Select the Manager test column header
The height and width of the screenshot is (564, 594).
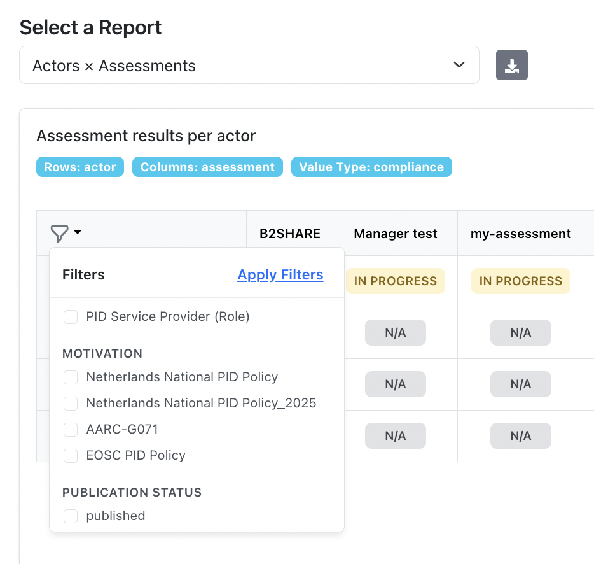[395, 234]
